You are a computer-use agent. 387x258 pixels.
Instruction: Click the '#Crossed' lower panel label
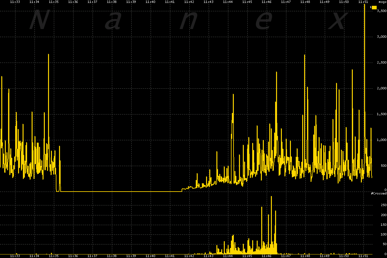coord(379,193)
